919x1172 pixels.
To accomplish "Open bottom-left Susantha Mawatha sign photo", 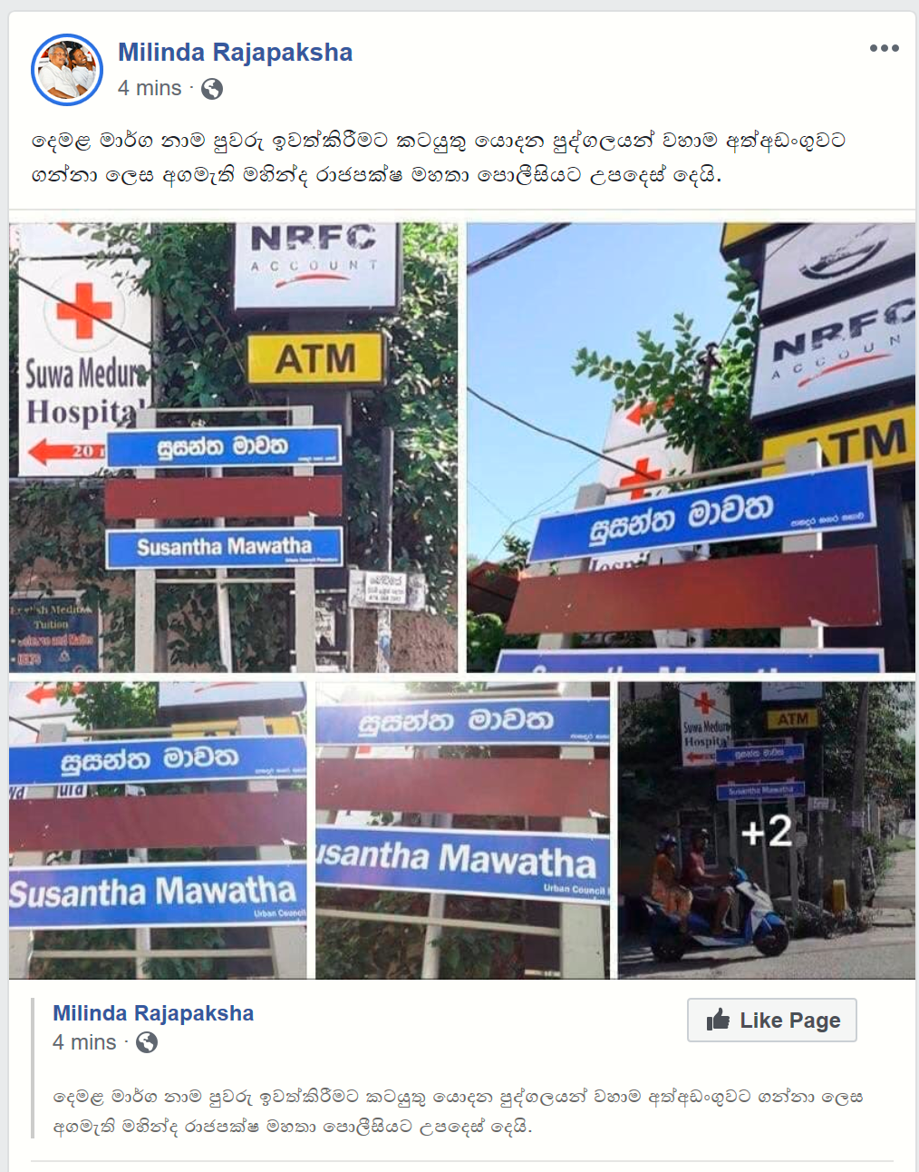I will [158, 830].
